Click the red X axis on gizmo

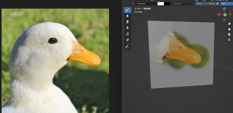tap(219, 14)
